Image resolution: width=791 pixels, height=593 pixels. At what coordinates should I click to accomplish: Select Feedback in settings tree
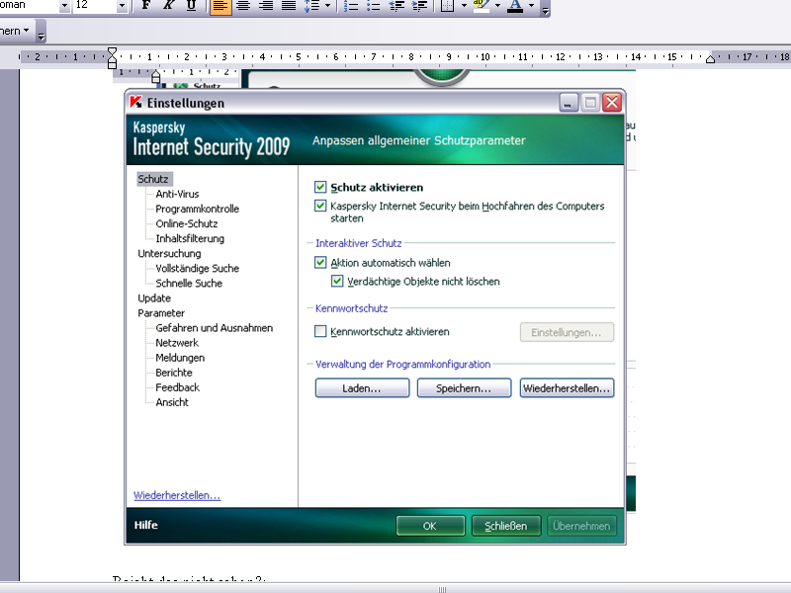pyautogui.click(x=177, y=387)
